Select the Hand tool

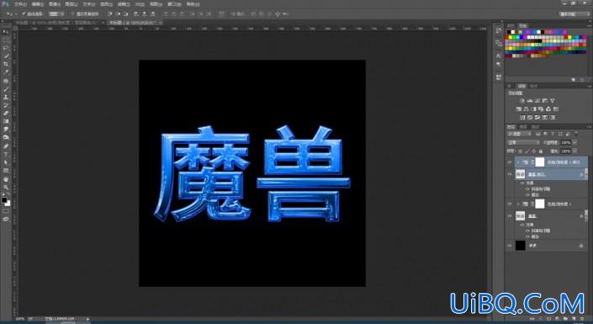(6, 179)
